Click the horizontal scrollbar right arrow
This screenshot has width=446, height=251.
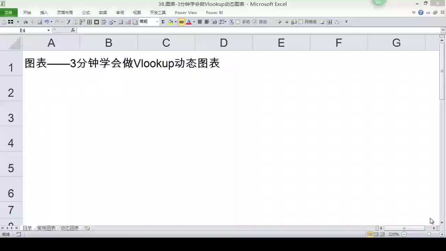pyautogui.click(x=434, y=228)
